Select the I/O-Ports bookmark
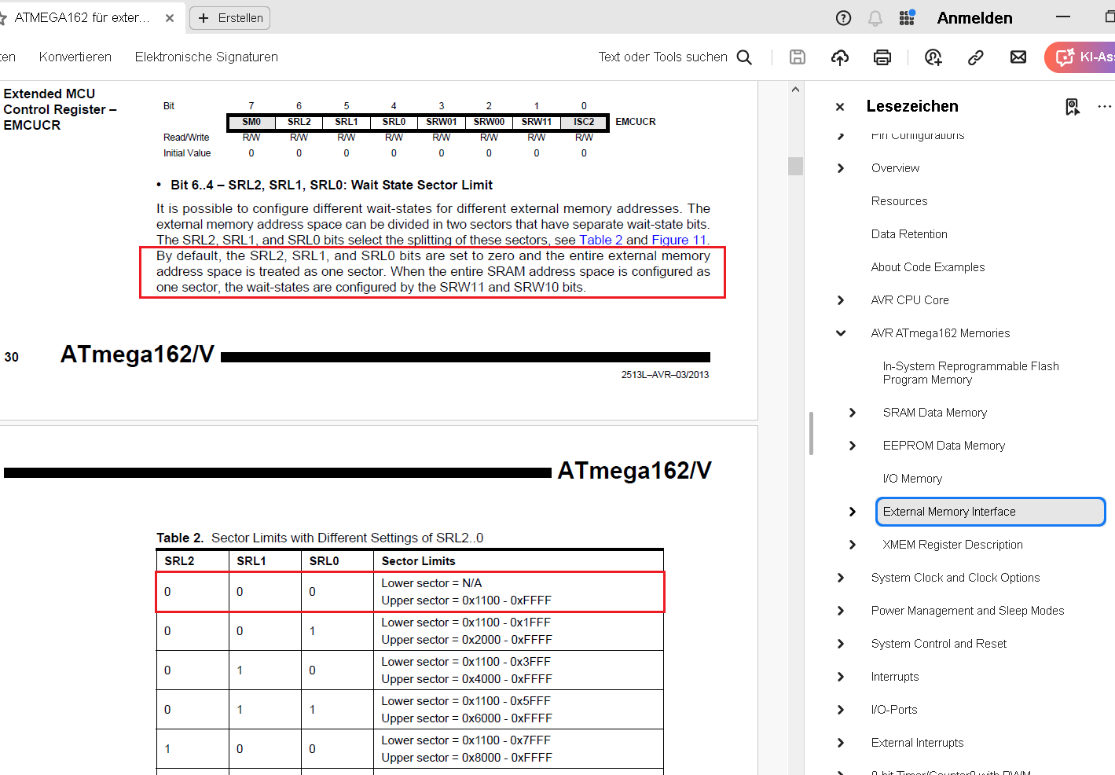Screen dimensions: 1115x775 (894, 710)
